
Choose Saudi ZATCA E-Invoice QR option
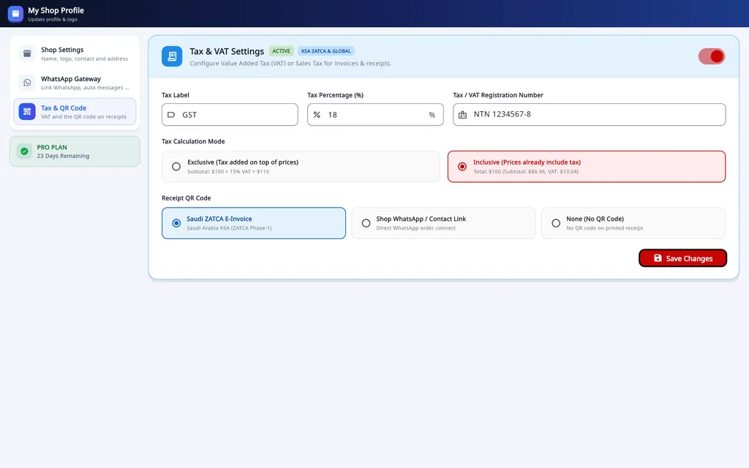coord(254,223)
